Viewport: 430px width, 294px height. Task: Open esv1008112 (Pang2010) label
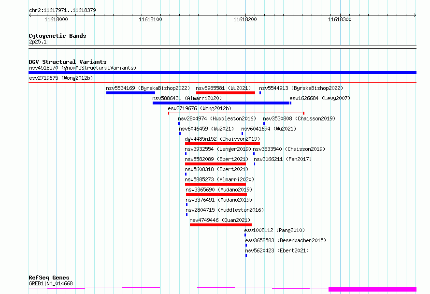pos(274,230)
